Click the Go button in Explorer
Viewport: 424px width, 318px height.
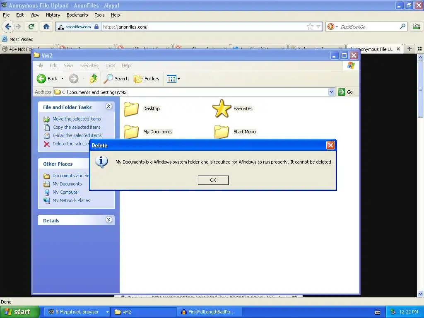[346, 92]
